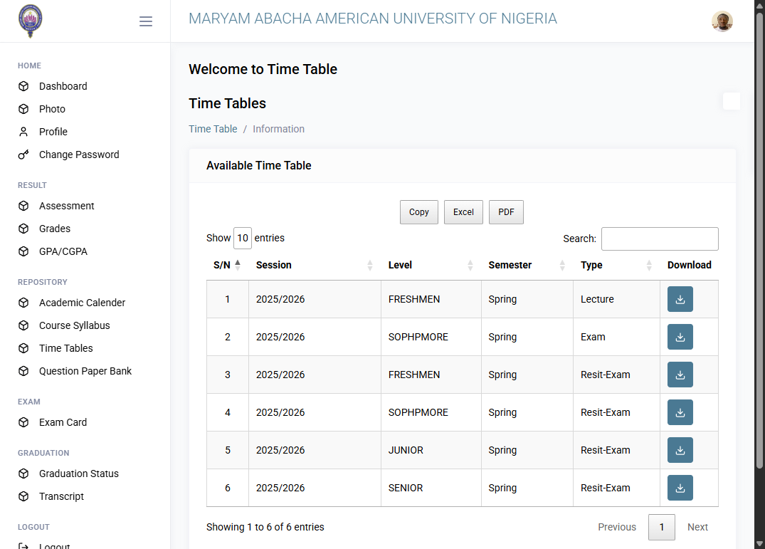Click the Exam type cell in row 2
The width and height of the screenshot is (765, 549).
coord(616,337)
